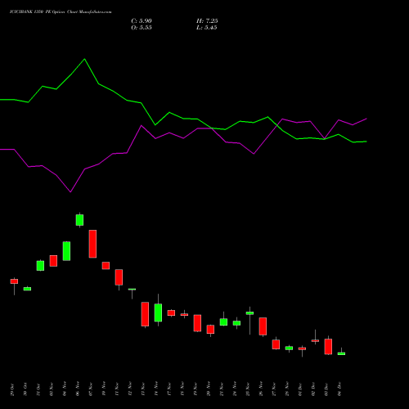Select the high value H: 7.25
Screen dimensions: 409x409
(207, 21)
